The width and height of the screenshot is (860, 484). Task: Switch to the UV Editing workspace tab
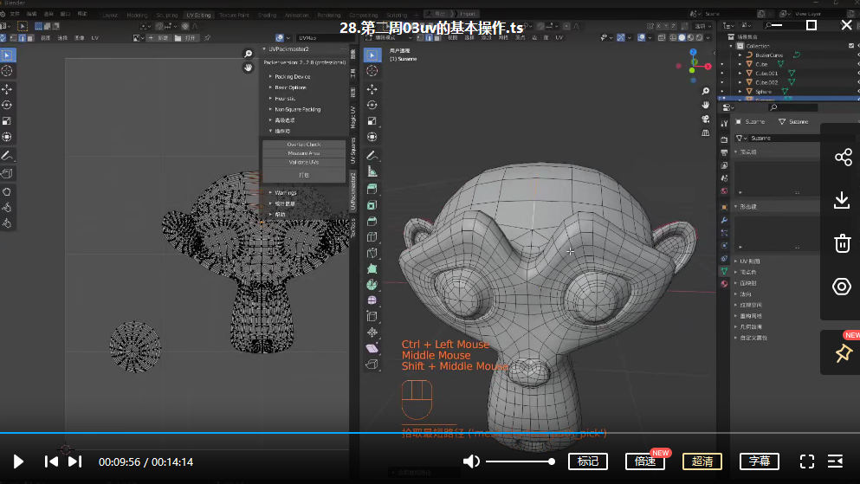197,15
